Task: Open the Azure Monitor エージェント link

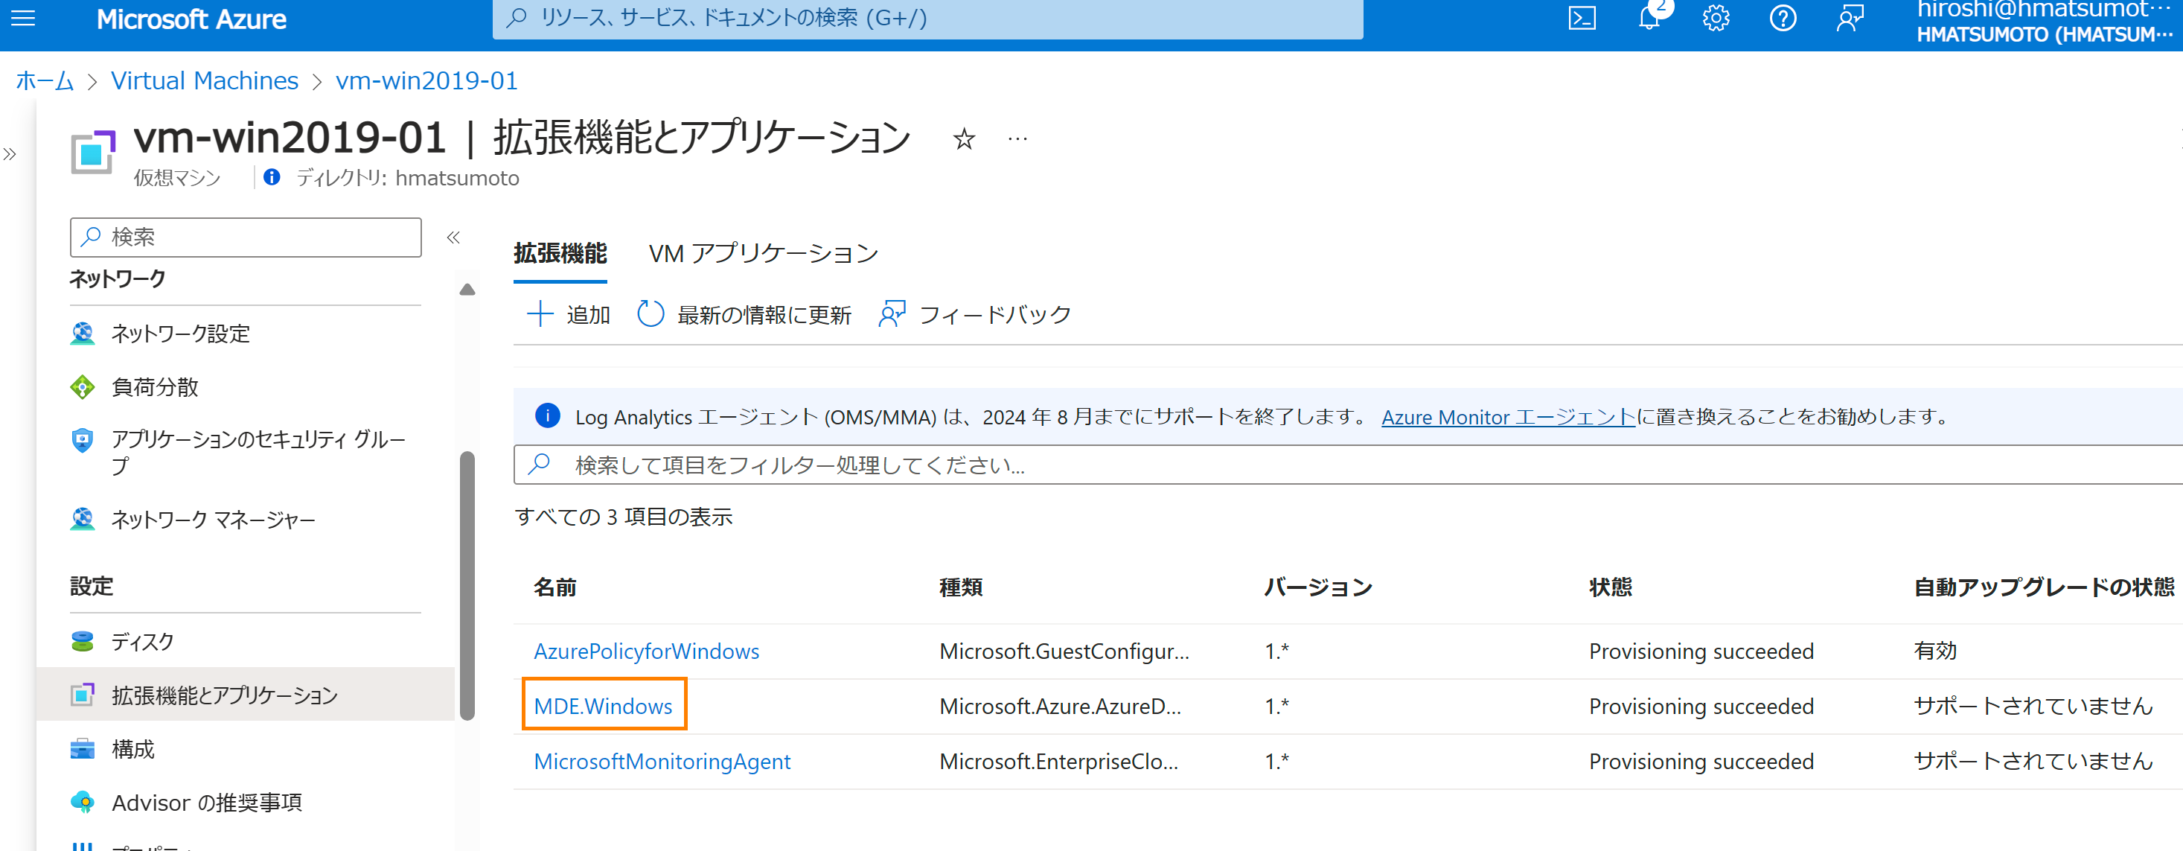Action: (x=1508, y=417)
